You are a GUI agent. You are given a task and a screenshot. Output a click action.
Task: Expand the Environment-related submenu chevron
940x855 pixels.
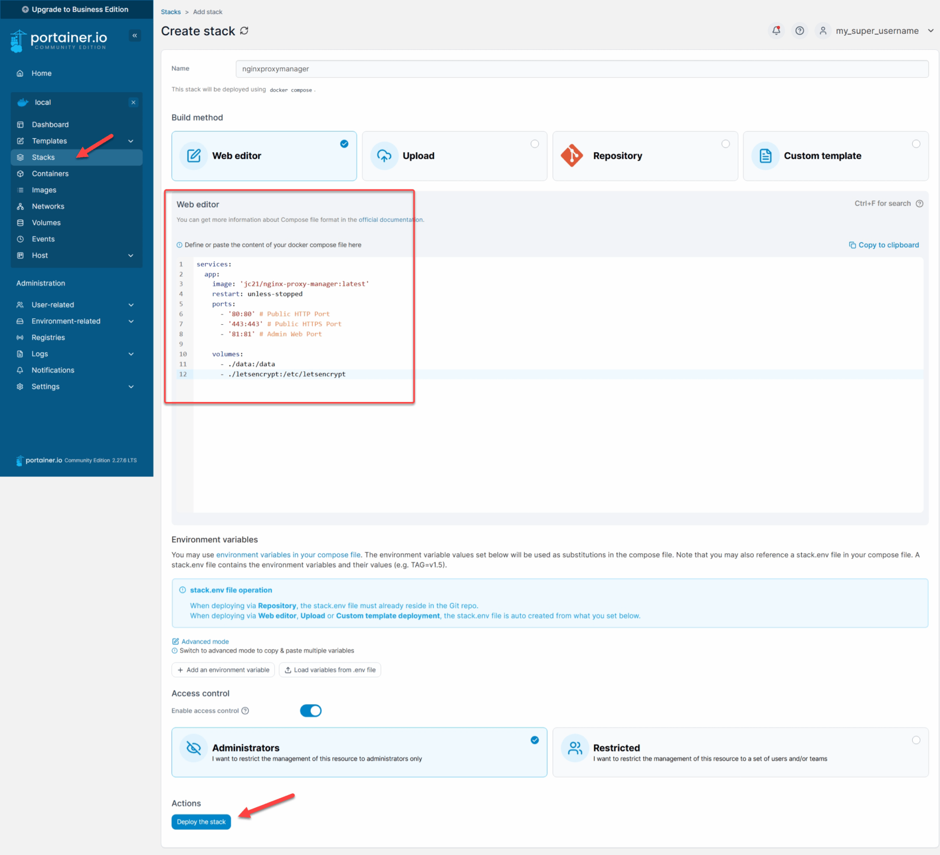(131, 321)
